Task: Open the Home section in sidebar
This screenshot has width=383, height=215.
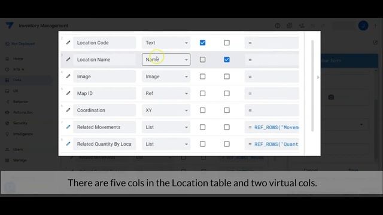Action: click(x=18, y=59)
